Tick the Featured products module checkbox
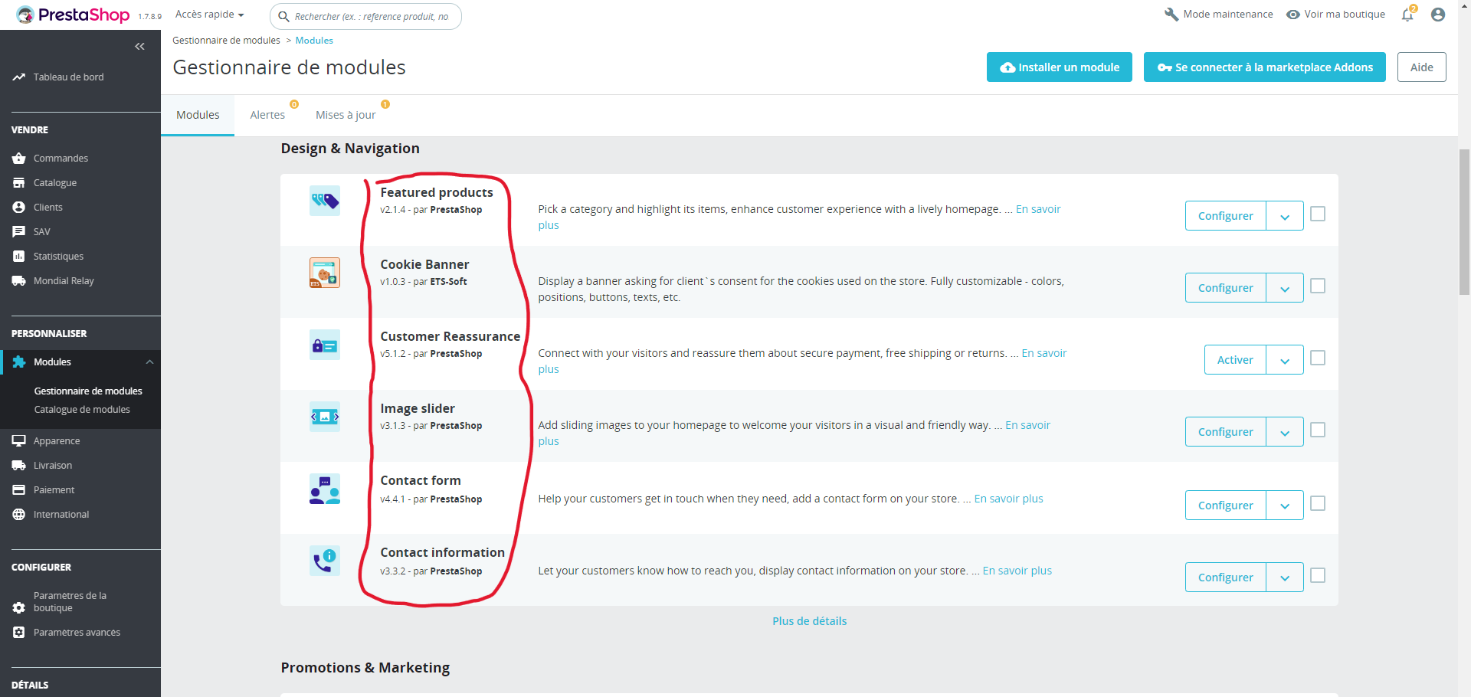 coord(1318,214)
